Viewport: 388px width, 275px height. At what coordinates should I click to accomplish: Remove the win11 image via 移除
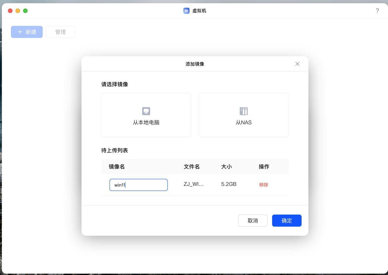[x=264, y=185]
